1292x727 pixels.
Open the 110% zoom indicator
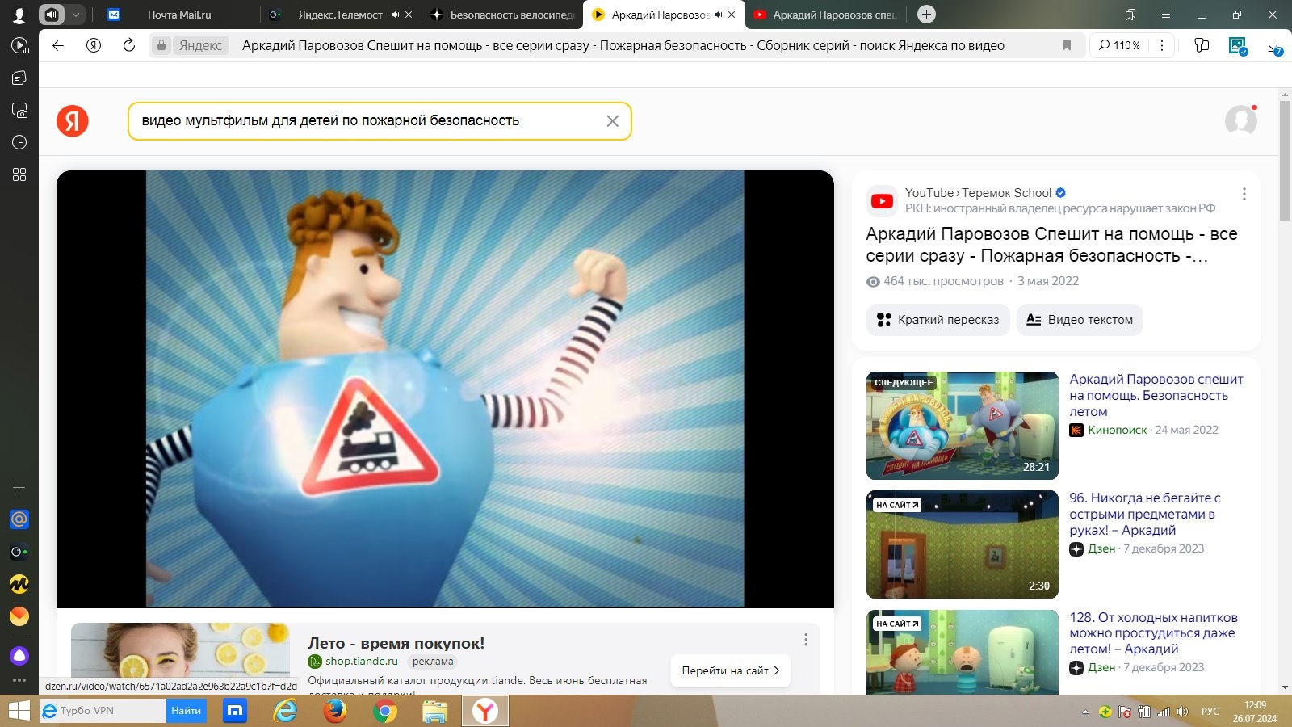click(x=1120, y=45)
